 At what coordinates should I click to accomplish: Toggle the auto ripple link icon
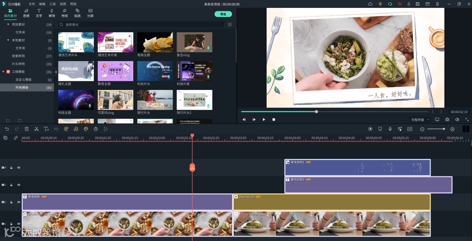(x=16, y=138)
